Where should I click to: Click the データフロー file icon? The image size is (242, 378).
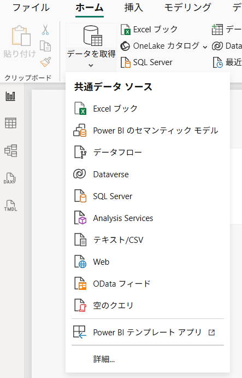pyautogui.click(x=80, y=152)
